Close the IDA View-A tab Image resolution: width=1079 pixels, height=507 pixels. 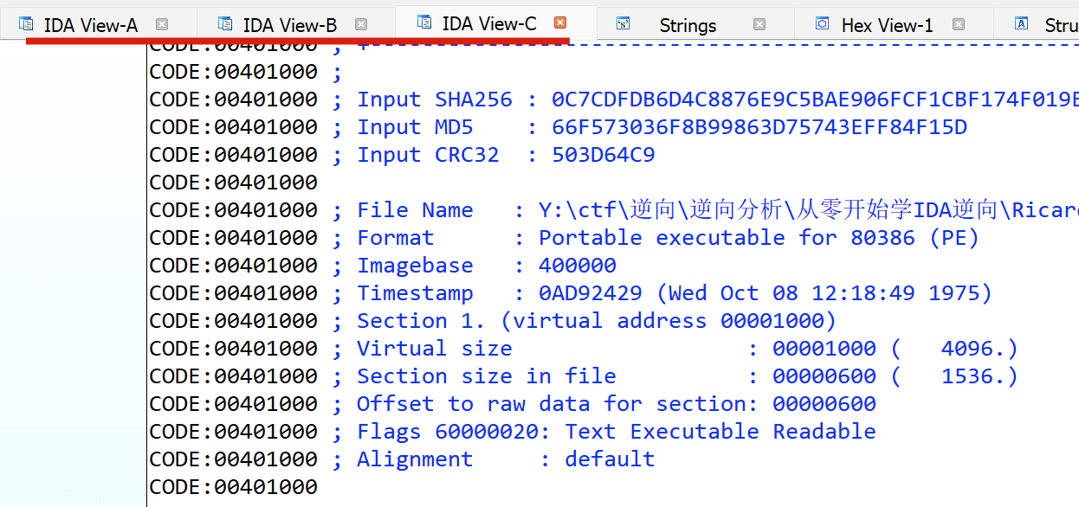pos(162,24)
